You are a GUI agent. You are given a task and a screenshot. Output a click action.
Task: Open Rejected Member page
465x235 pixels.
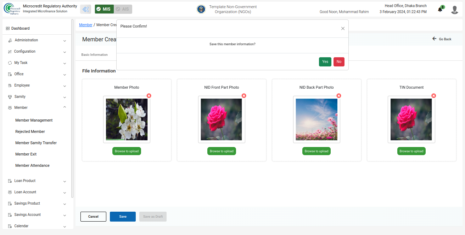30,132
